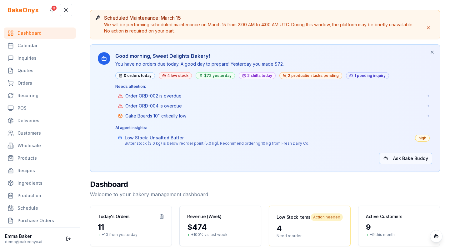Click the blue robot avatar icon
Image resolution: width=450 pixels, height=250 pixels.
(x=104, y=58)
